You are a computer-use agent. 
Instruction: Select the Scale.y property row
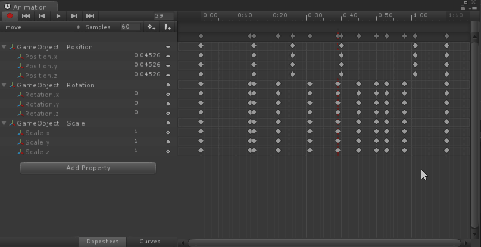(89, 142)
